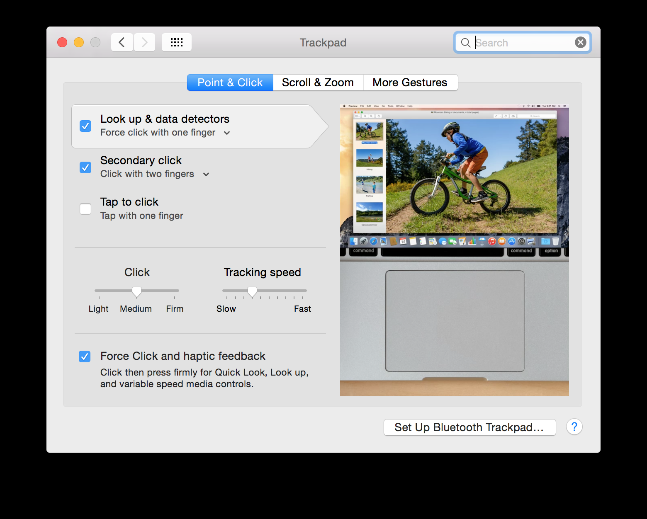Image resolution: width=647 pixels, height=519 pixels.
Task: Click the Trackpad window title
Action: (323, 43)
